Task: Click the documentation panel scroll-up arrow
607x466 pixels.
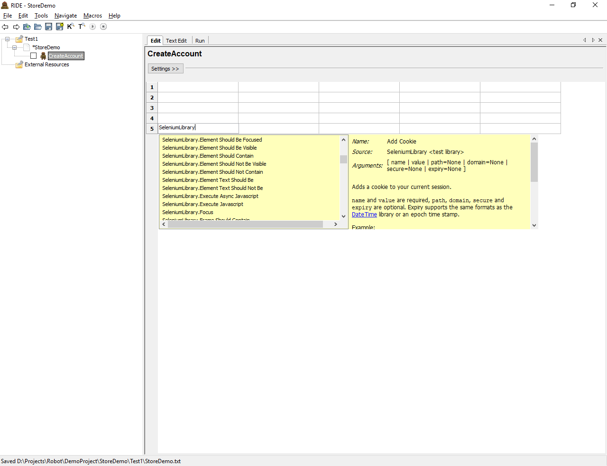Action: point(534,139)
